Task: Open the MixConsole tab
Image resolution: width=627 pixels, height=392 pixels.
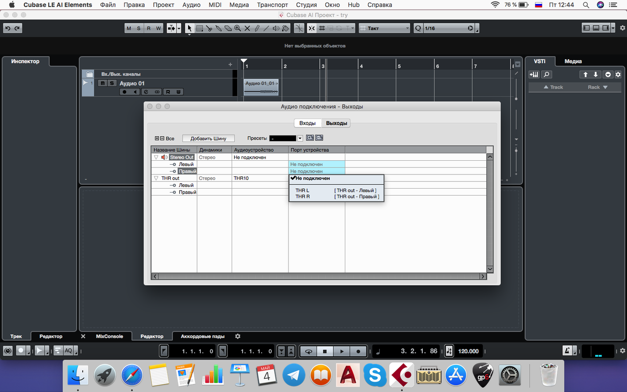Action: pos(110,336)
